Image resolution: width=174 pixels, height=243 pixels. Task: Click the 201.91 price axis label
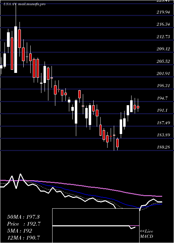[163, 74]
